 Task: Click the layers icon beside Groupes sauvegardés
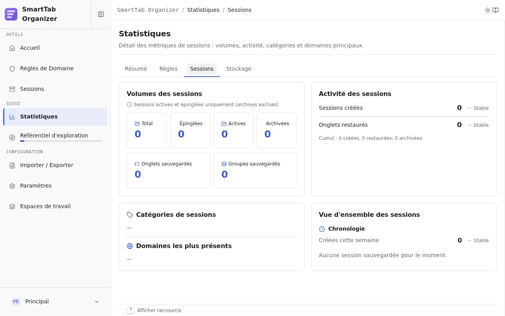tap(224, 164)
